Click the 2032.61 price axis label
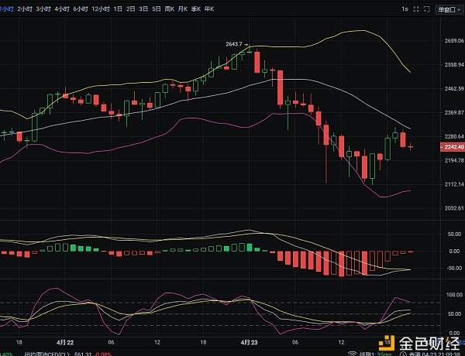The width and height of the screenshot is (465, 356). tap(454, 208)
